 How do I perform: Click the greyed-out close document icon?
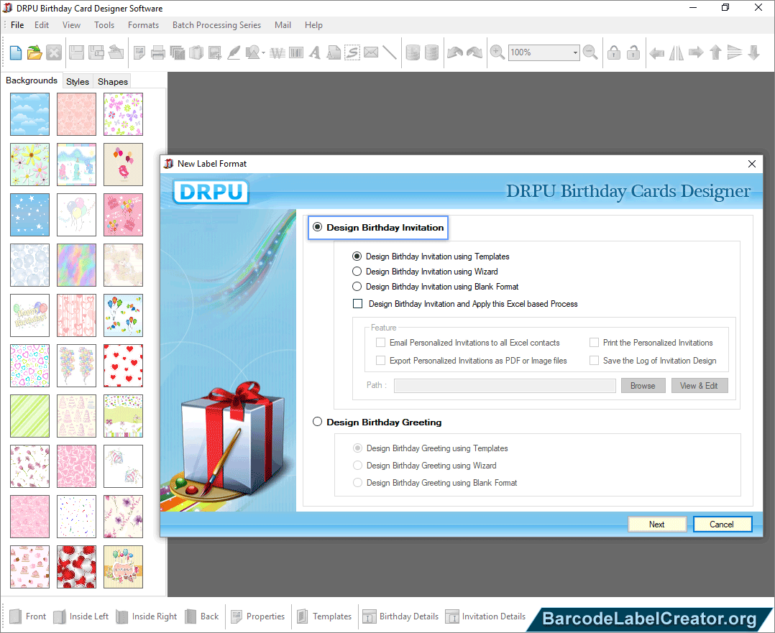click(54, 52)
